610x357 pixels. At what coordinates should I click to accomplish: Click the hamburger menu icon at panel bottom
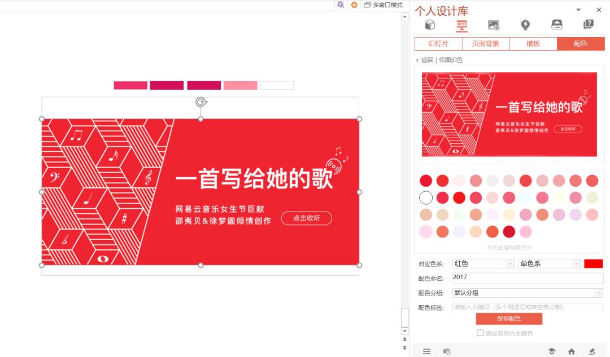click(427, 351)
